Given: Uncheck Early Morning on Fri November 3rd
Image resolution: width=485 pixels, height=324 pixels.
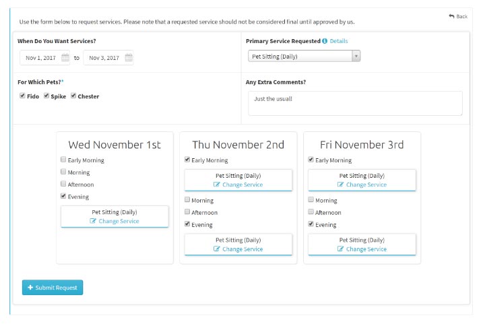Looking at the screenshot, I should (311, 160).
